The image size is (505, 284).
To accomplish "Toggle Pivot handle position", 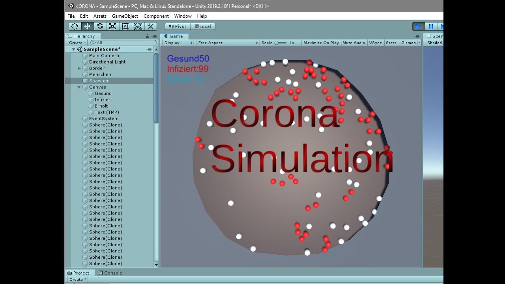I will point(178,26).
